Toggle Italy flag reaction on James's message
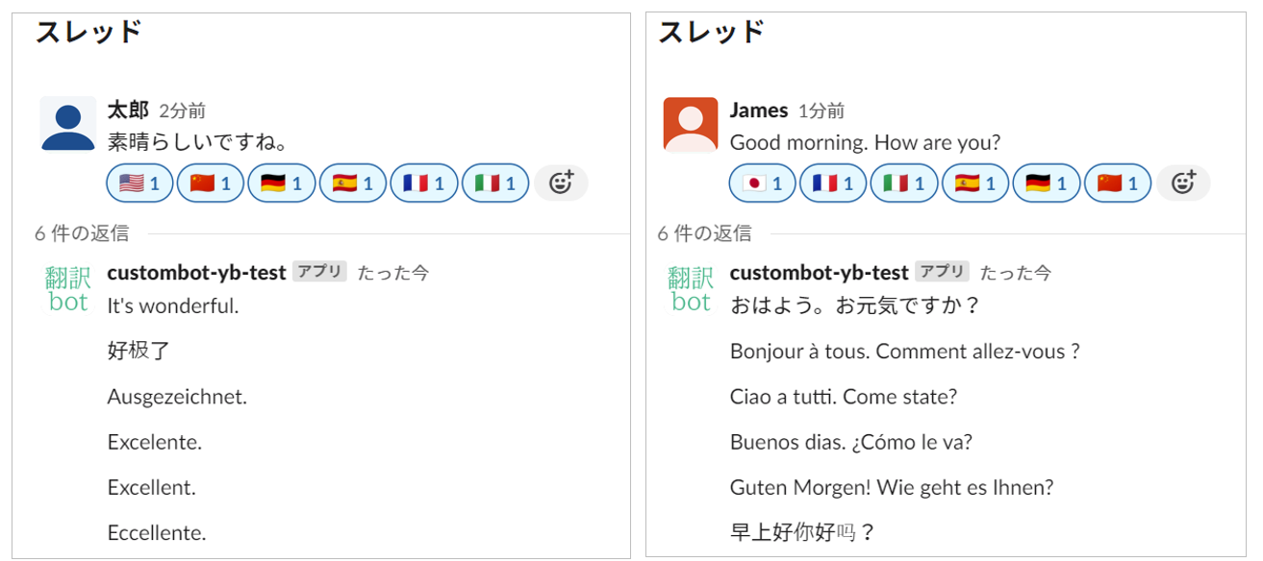The width and height of the screenshot is (1263, 561). (905, 183)
